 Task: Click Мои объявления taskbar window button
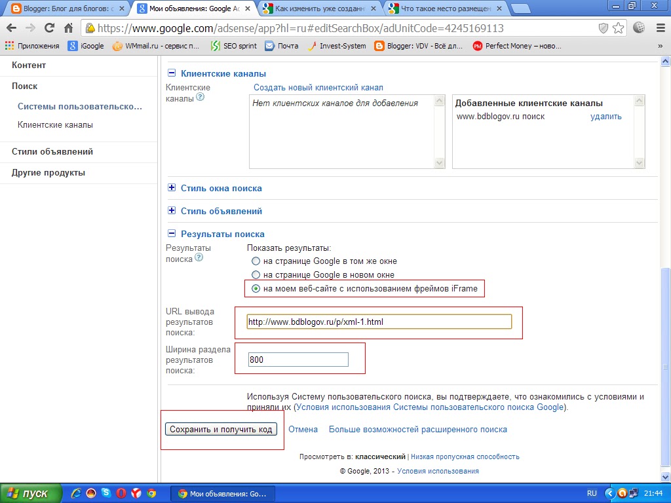223,494
